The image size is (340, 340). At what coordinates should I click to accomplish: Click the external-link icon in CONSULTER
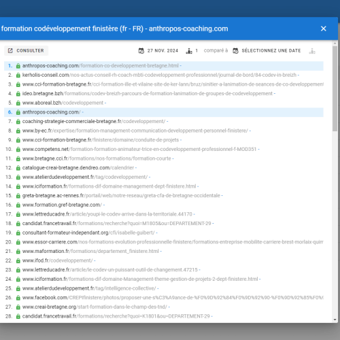coord(10,50)
